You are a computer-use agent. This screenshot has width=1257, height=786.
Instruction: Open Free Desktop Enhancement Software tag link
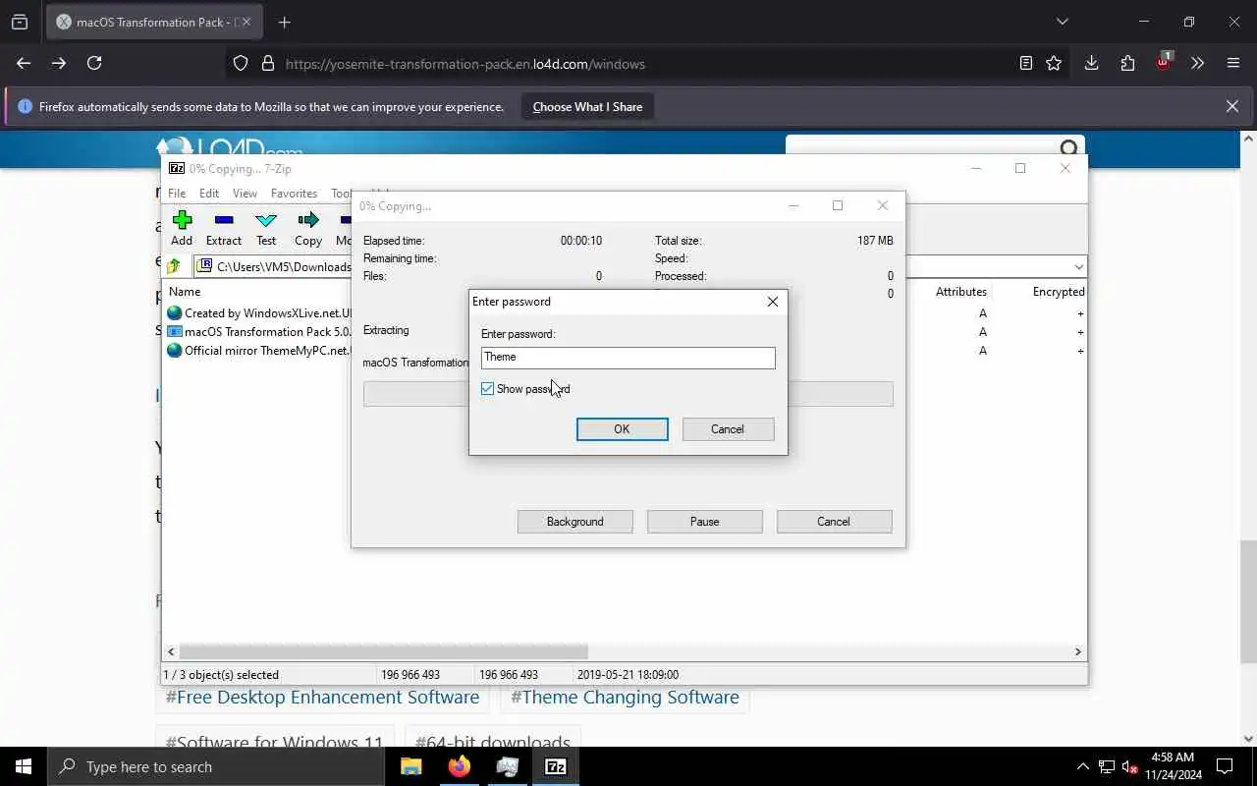(x=322, y=698)
